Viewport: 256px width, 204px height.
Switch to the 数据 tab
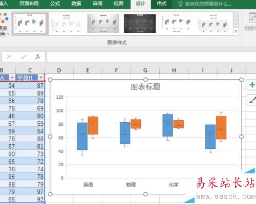(76, 4)
